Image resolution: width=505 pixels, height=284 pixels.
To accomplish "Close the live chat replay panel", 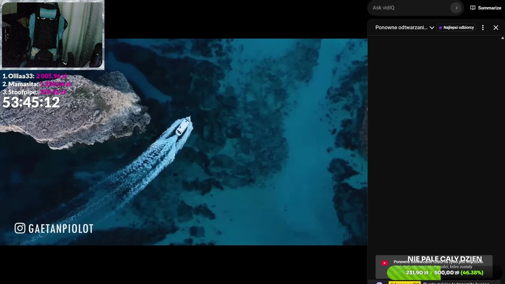I will tap(496, 28).
